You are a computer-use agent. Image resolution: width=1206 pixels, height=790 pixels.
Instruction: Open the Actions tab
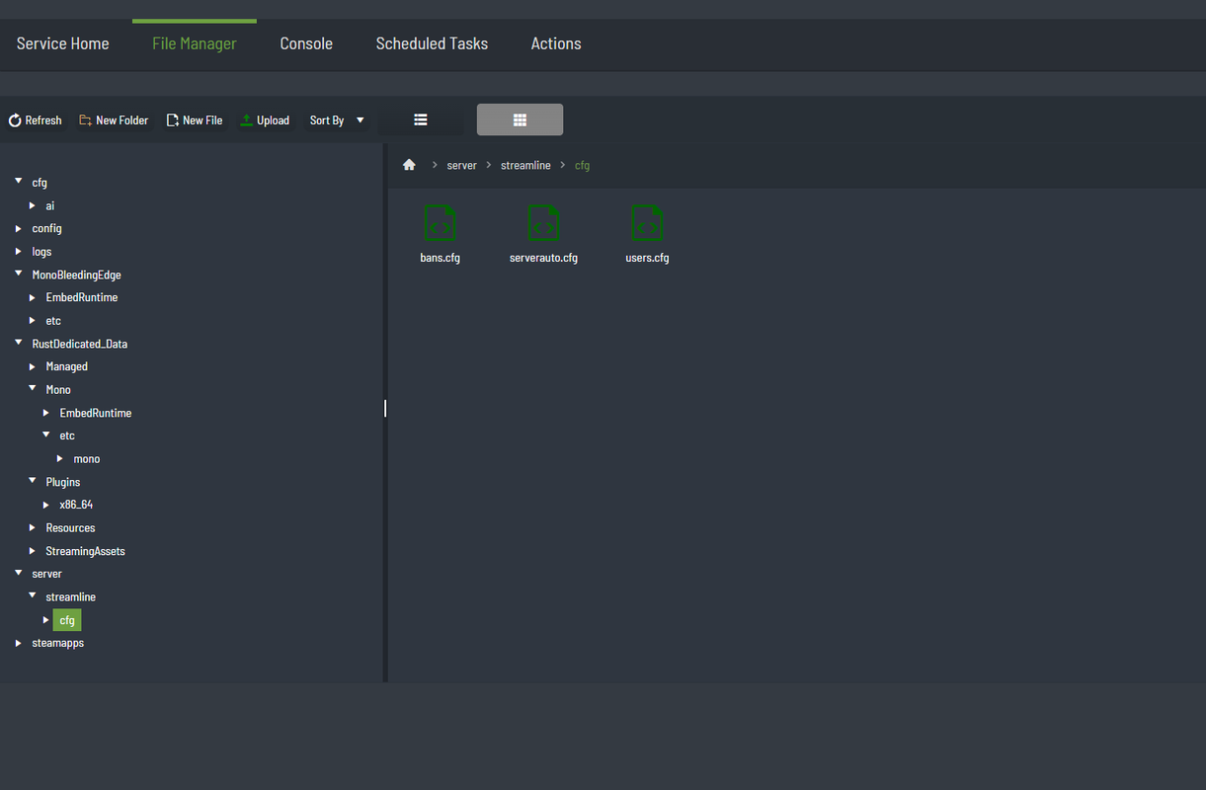[556, 43]
